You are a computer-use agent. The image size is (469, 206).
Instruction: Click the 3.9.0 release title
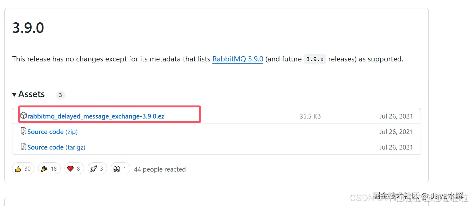(28, 28)
